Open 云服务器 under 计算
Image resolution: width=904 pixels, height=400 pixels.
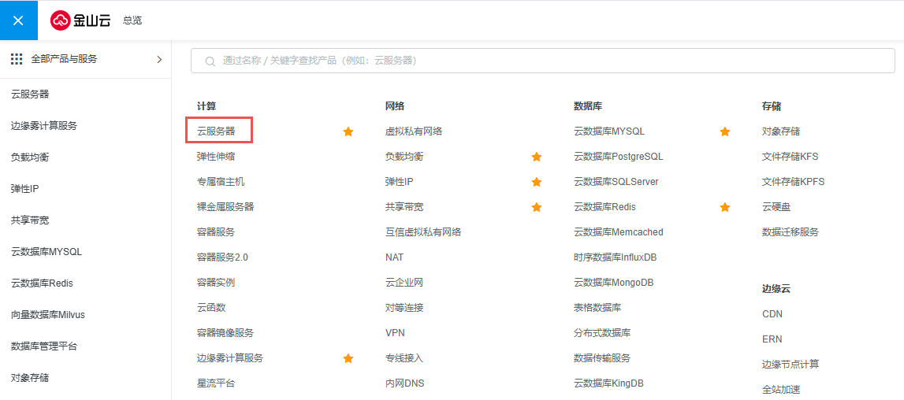coord(216,131)
